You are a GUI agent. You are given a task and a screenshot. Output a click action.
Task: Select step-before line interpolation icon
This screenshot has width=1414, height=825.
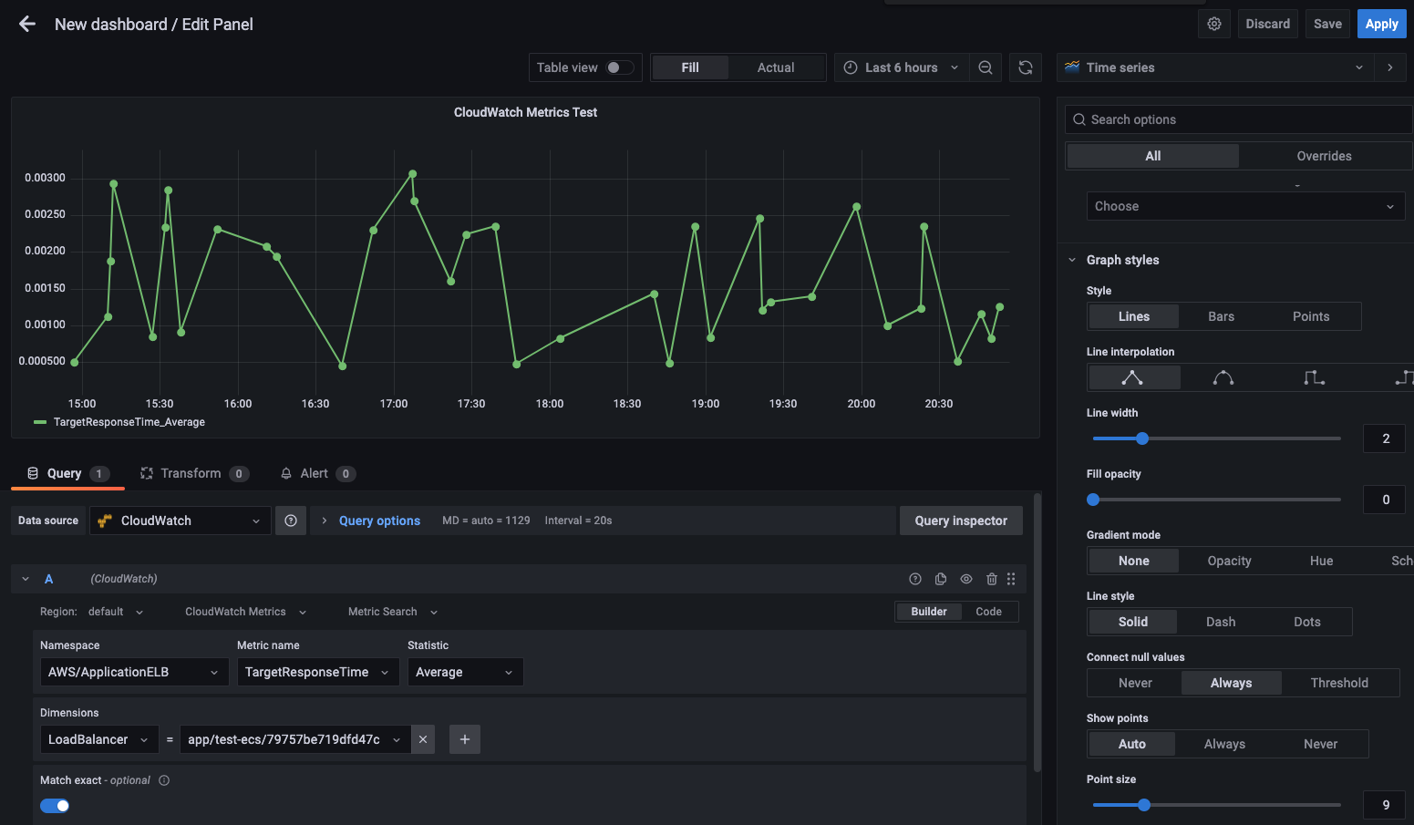pyautogui.click(x=1314, y=377)
